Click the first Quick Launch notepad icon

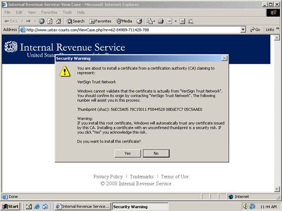29,206
